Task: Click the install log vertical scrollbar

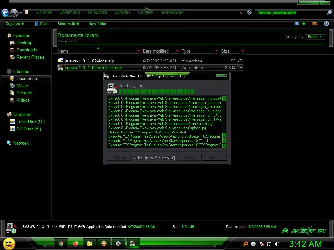Action: (224, 122)
